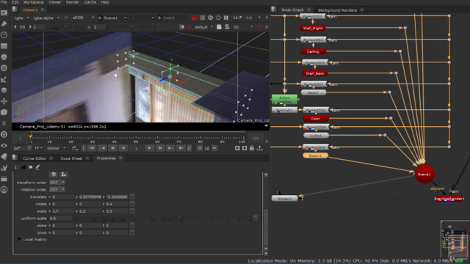Switch to the Curve Editor tab
Image resolution: width=470 pixels, height=264 pixels.
tap(35, 158)
